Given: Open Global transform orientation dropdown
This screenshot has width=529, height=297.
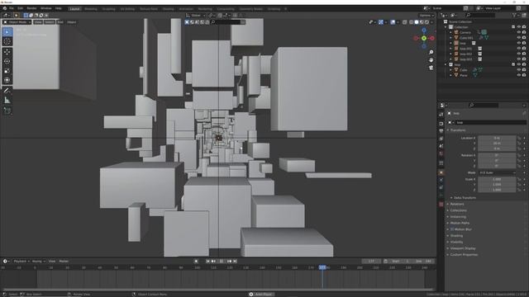Looking at the screenshot, I should 195,16.
